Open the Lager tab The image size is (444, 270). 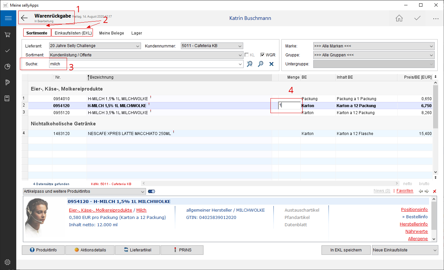tap(137, 33)
